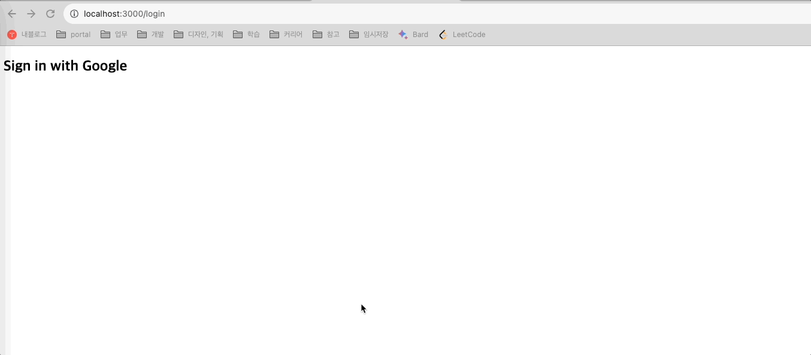Viewport: 811px width, 355px height.
Task: Open the 내블로그 bookmark
Action: (27, 35)
